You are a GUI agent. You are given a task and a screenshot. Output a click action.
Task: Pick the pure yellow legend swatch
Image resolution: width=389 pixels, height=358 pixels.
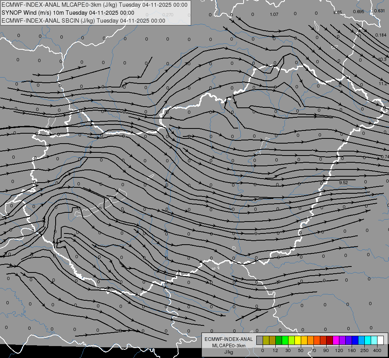click(298, 340)
